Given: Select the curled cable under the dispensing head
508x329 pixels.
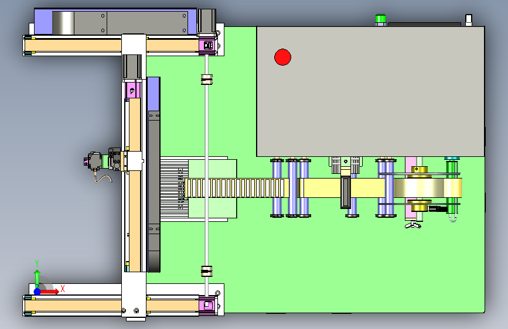Looking at the screenshot, I should 103,179.
